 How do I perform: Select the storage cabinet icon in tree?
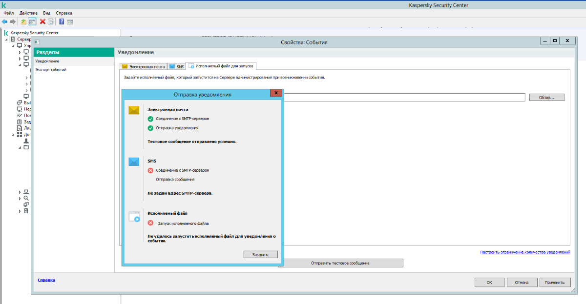tap(26, 211)
